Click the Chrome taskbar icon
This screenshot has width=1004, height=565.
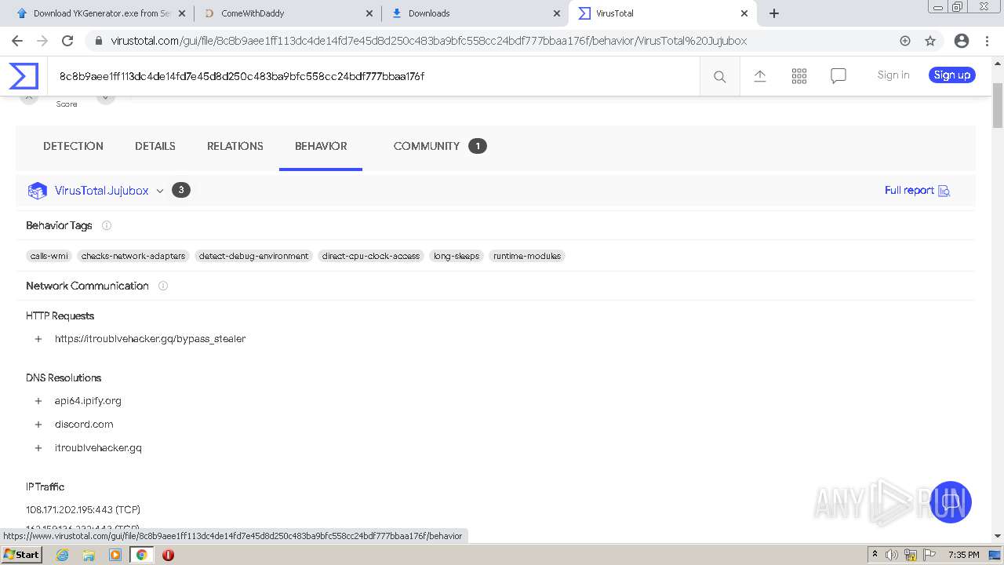pos(142,555)
